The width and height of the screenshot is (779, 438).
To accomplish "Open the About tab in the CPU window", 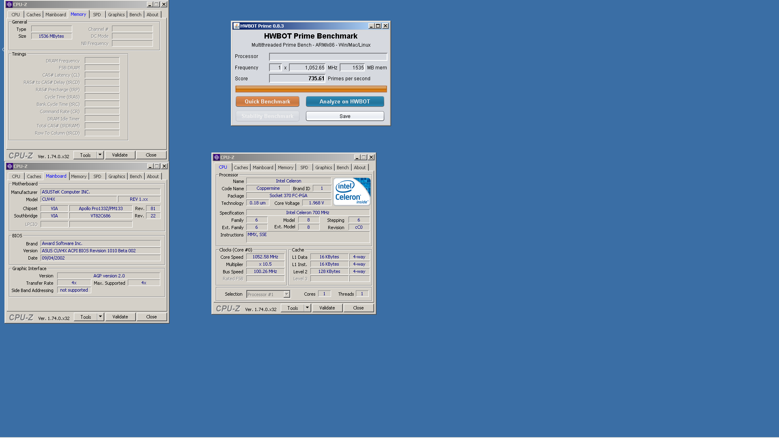I will pos(360,167).
